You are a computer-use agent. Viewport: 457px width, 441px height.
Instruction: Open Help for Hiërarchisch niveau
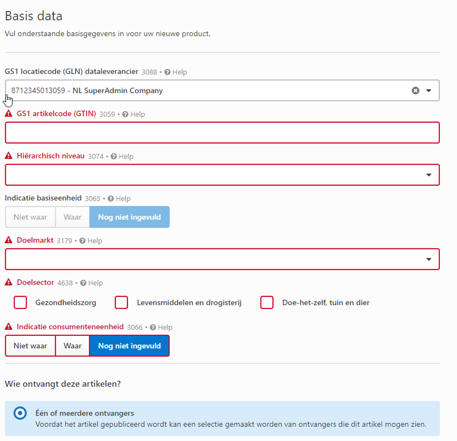pos(122,156)
